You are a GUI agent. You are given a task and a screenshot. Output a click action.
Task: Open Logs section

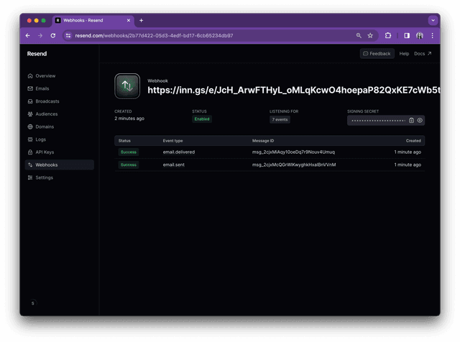tap(37, 139)
